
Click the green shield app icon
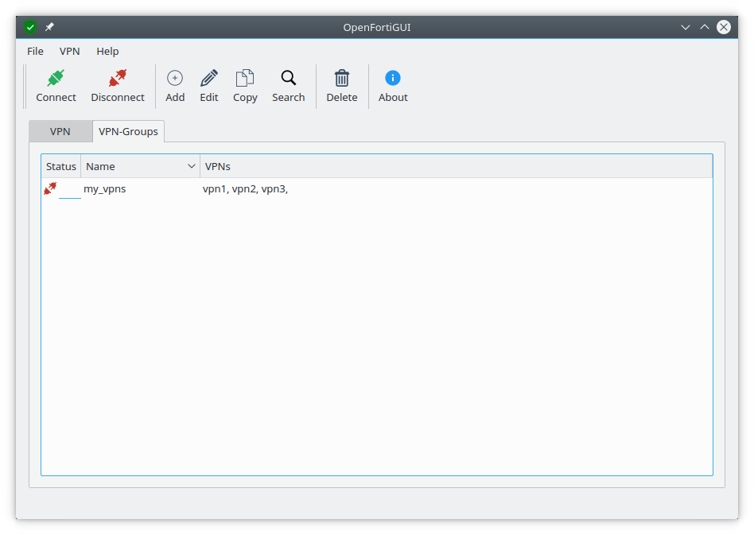[x=30, y=27]
